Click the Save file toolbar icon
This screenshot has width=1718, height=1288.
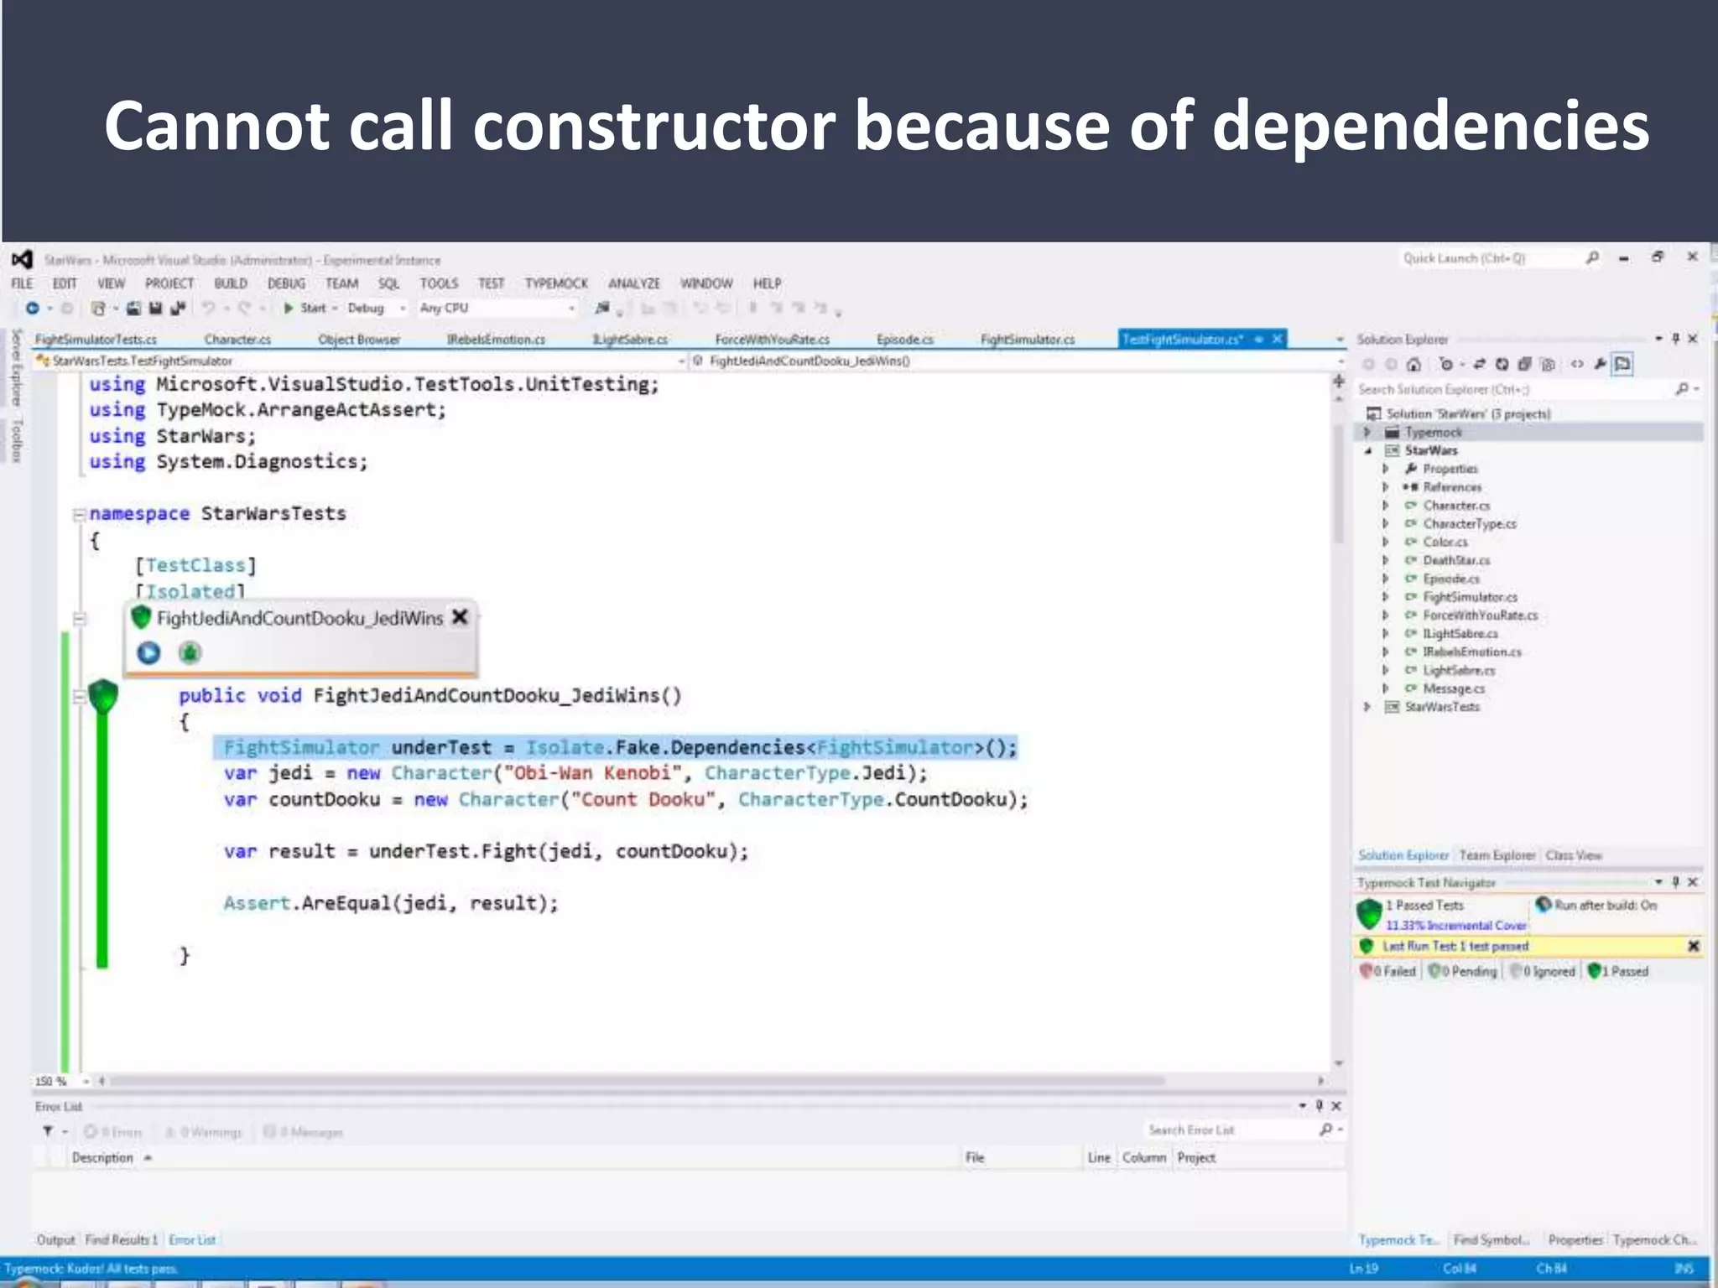coord(155,308)
